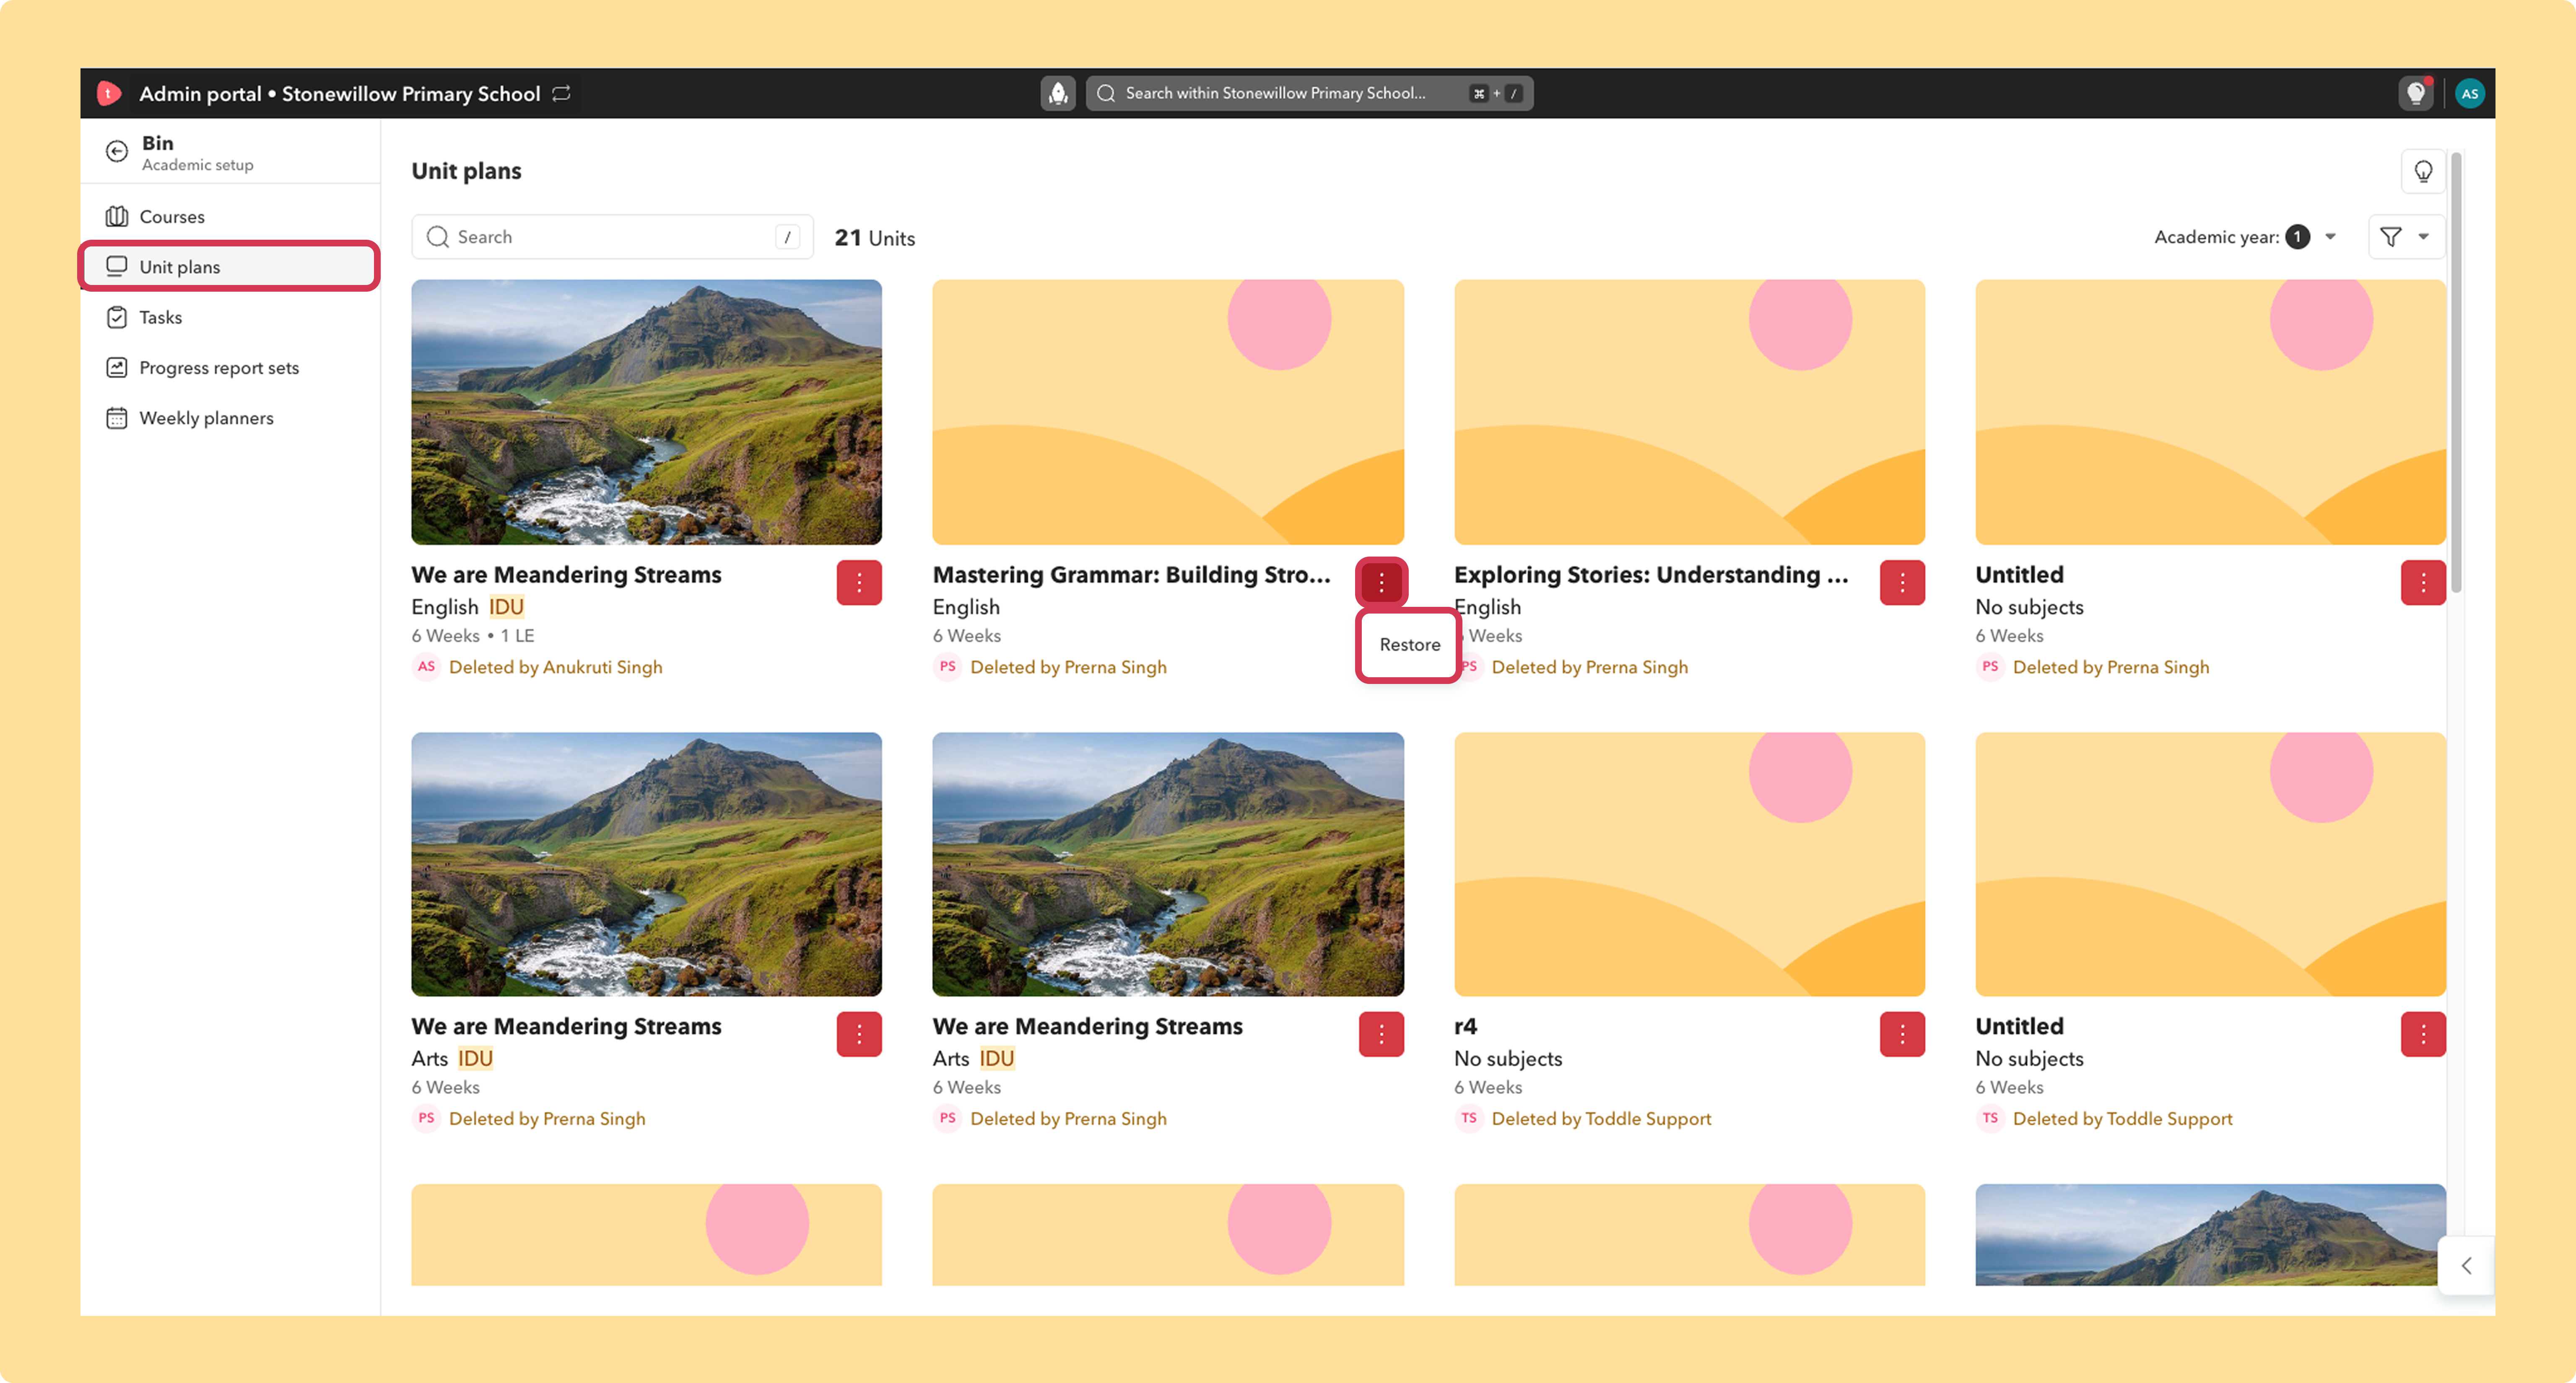2576x1383 pixels.
Task: Switch school using the swap icon
Action: 562,93
